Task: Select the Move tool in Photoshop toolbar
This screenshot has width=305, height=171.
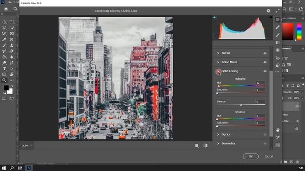Action: click(x=4, y=22)
